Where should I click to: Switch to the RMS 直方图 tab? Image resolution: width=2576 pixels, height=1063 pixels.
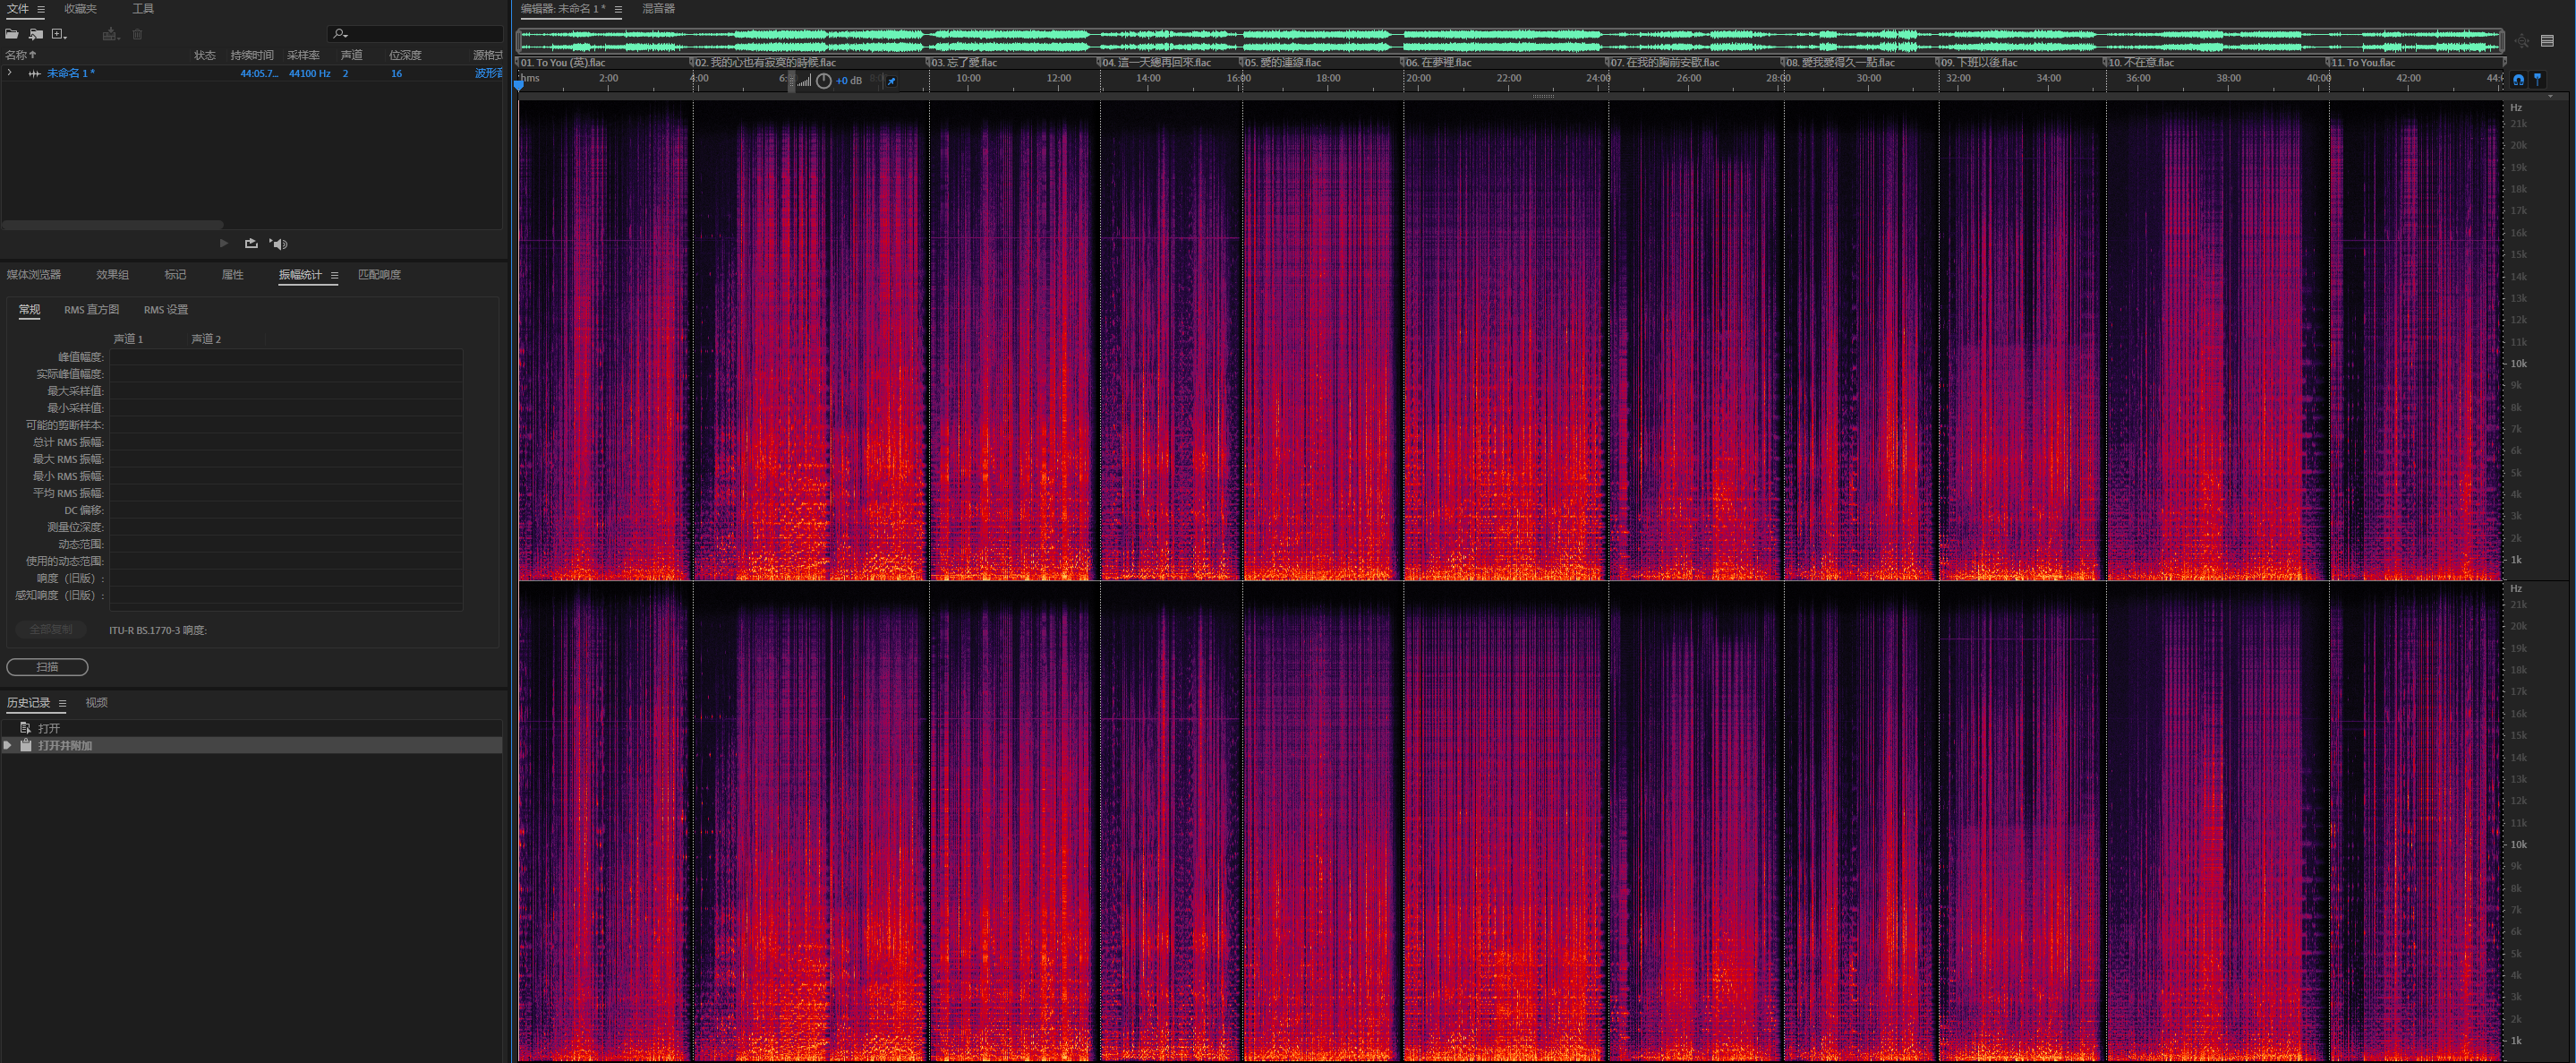point(91,310)
